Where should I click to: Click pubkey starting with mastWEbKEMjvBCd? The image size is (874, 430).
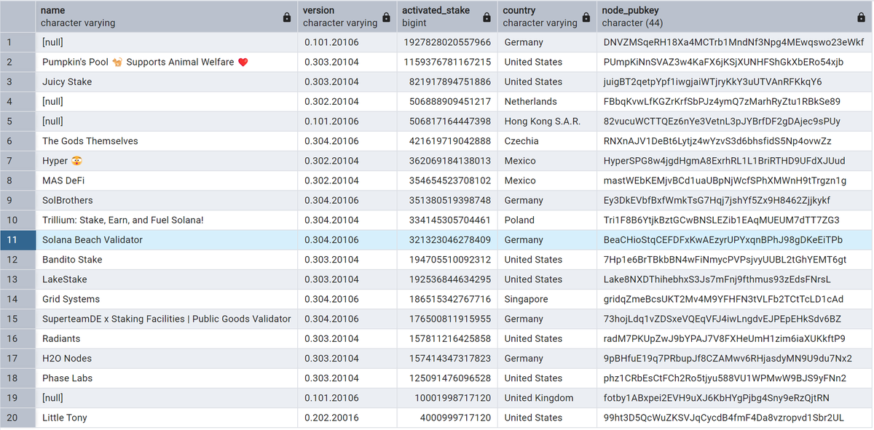click(x=734, y=180)
